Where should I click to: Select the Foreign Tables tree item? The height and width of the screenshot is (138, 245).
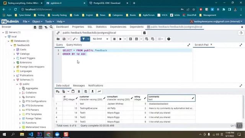[x=33, y=118]
